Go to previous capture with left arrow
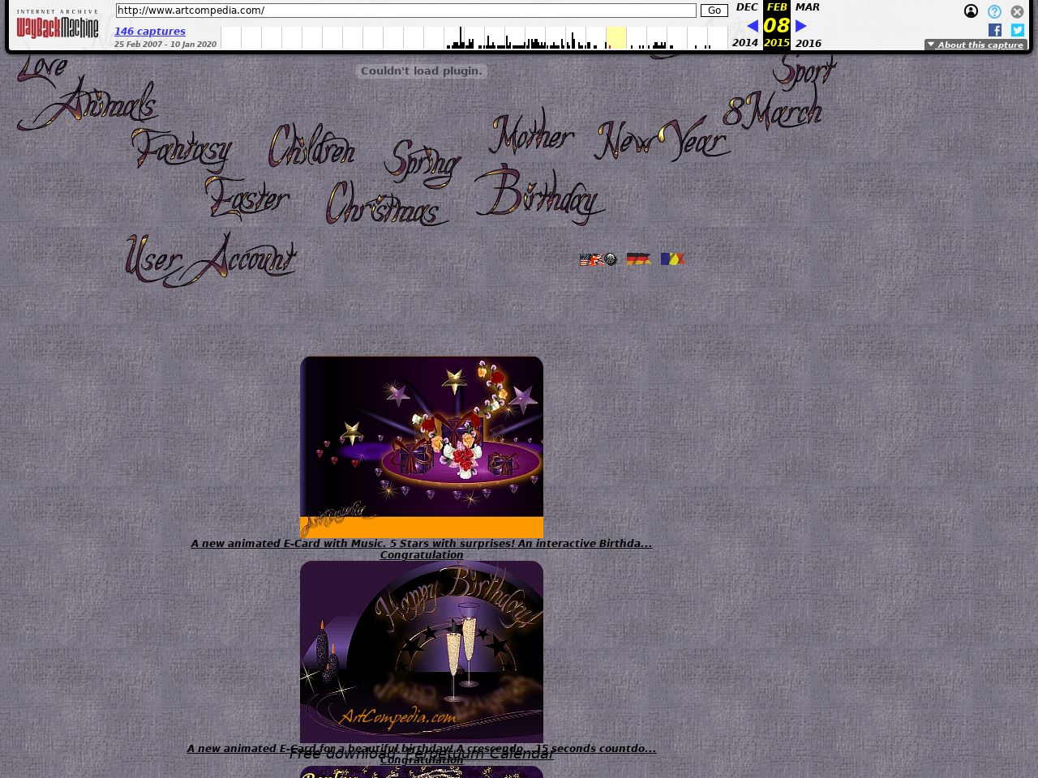 pyautogui.click(x=752, y=26)
